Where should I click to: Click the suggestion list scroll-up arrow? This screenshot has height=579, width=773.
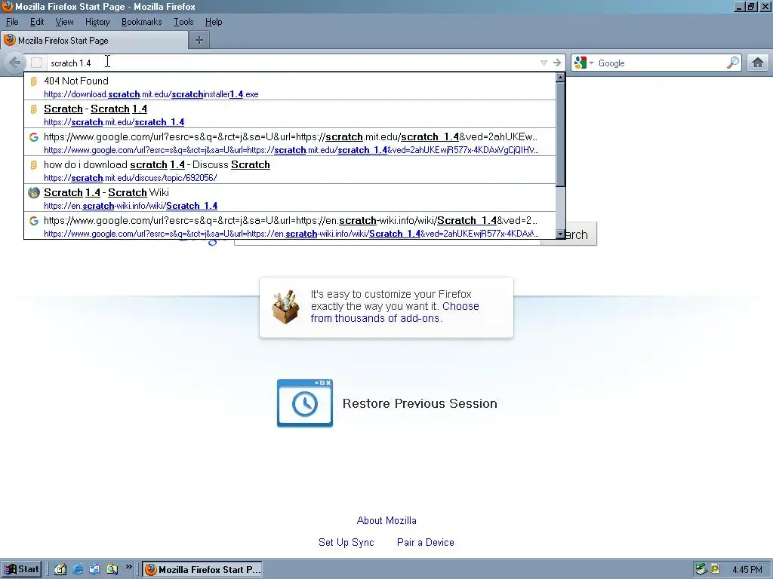click(560, 78)
